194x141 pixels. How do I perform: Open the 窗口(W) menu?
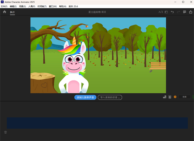click(x=53, y=6)
